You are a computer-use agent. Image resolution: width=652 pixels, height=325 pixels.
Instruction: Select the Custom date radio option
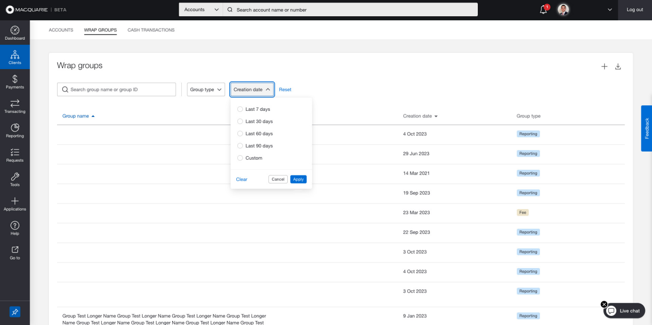pyautogui.click(x=240, y=158)
